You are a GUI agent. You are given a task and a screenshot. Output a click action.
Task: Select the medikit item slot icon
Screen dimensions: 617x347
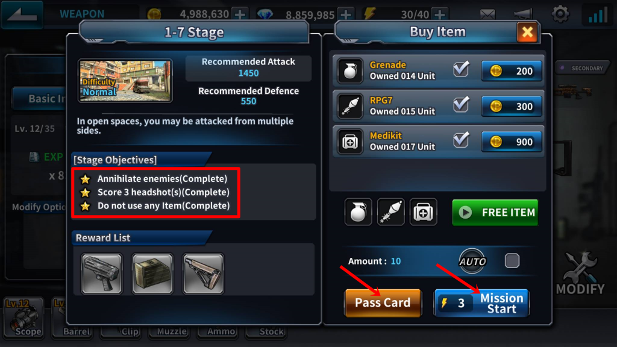(423, 212)
